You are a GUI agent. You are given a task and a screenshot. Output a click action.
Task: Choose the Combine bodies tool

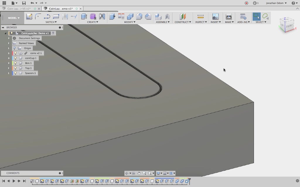coord(130,17)
